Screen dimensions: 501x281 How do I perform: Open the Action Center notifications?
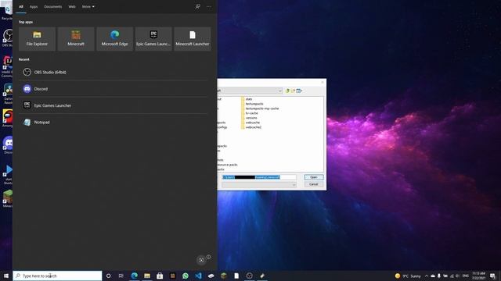click(492, 276)
